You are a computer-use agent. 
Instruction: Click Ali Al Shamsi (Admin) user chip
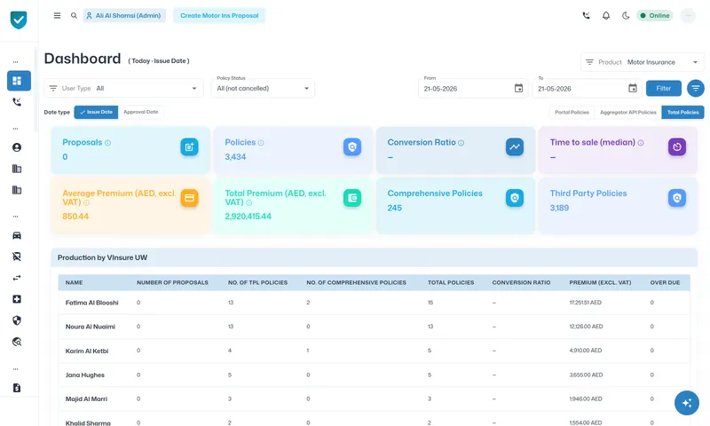[124, 15]
